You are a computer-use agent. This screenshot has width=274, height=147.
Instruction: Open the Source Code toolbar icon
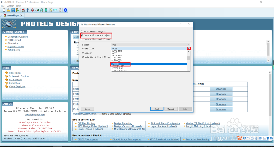click(55, 10)
